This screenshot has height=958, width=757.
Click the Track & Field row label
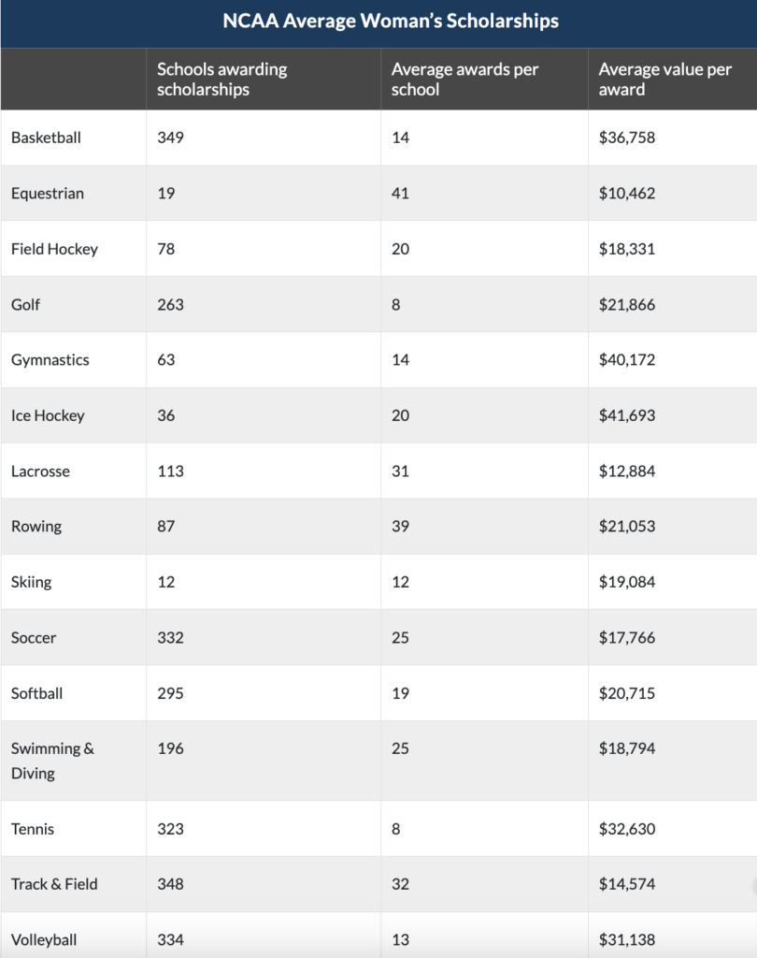coord(54,884)
